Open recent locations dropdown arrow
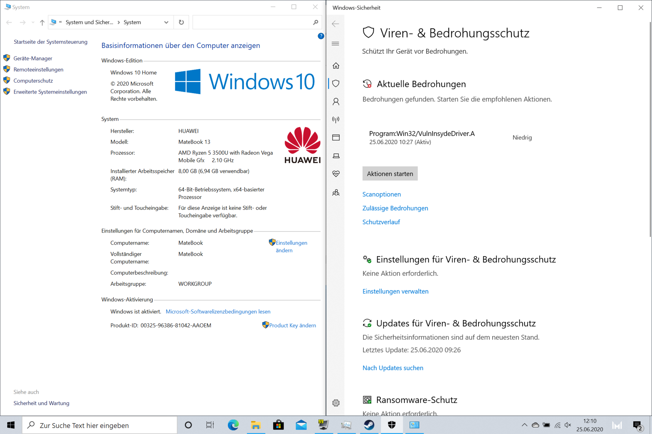The height and width of the screenshot is (434, 652). (x=33, y=22)
